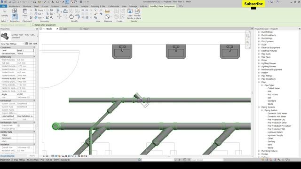Image resolution: width=301 pixels, height=169 pixels.
Task: Click the Move tool icon
Action: point(59,17)
